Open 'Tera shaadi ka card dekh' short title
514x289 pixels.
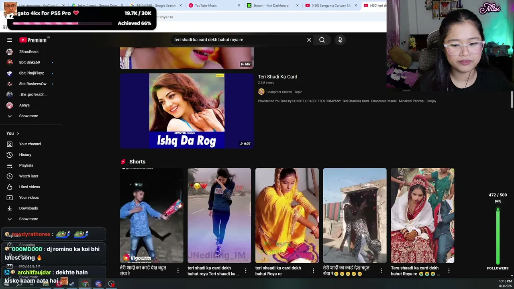tap(415, 271)
